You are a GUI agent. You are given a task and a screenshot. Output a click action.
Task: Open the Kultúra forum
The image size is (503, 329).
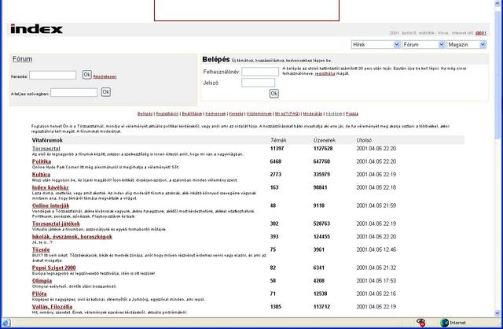coord(41,175)
